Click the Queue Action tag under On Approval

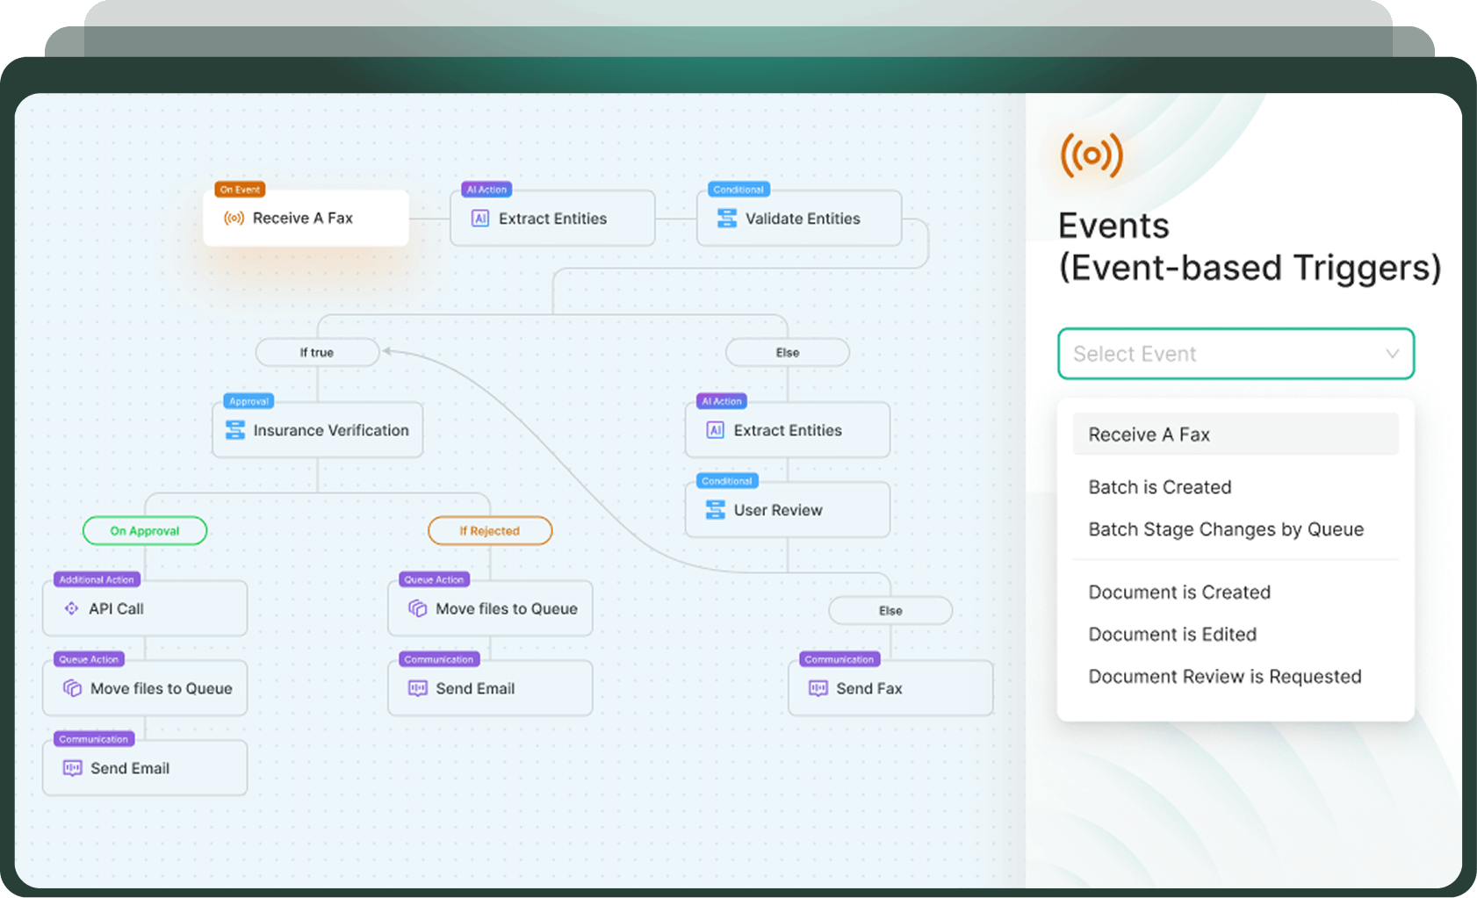click(x=89, y=659)
